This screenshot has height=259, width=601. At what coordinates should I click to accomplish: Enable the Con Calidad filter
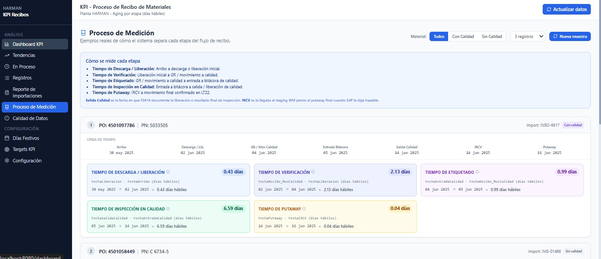463,37
